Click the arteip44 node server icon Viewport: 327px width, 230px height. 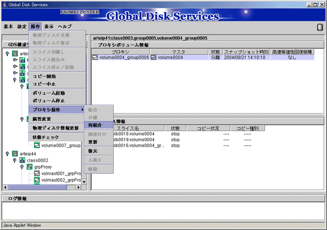15,153
